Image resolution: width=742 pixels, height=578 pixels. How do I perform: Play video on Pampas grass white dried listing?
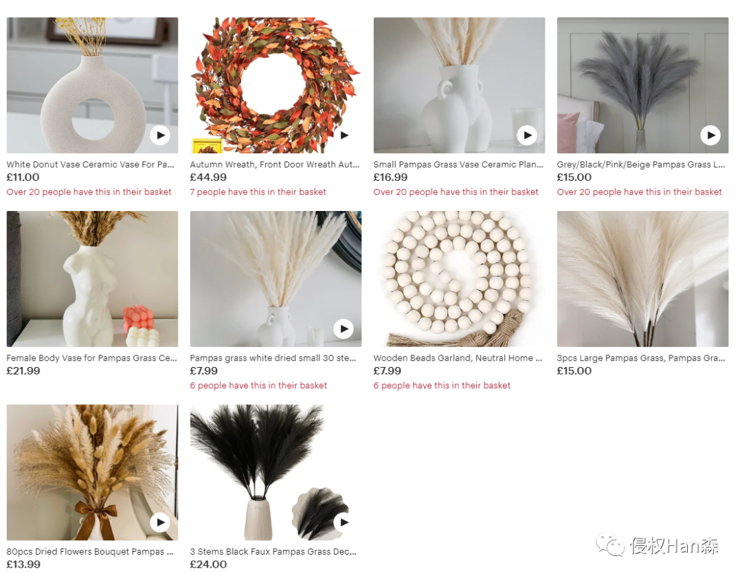[x=344, y=329]
